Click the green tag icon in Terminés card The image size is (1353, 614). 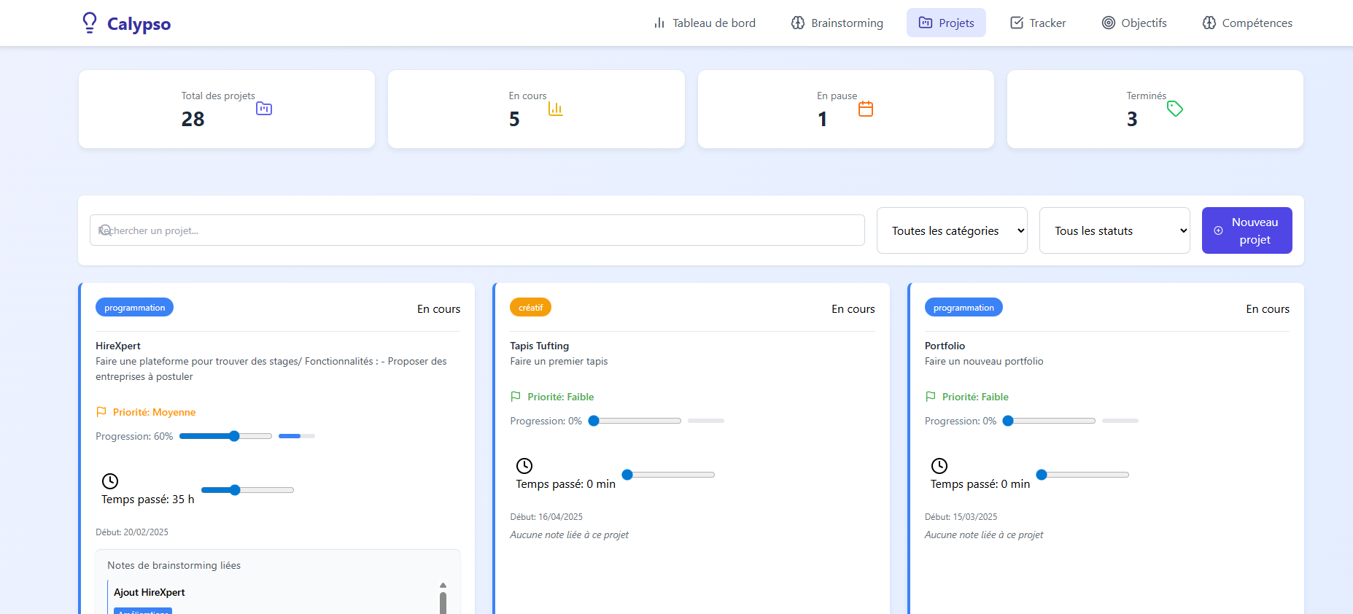click(1174, 109)
